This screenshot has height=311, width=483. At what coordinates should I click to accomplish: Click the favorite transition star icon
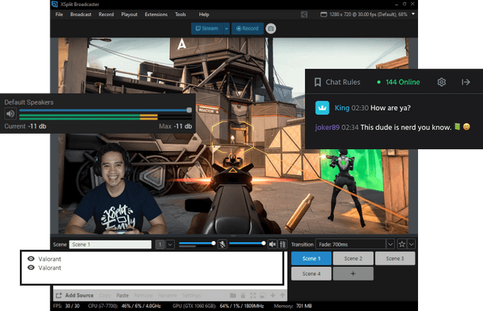coord(402,245)
